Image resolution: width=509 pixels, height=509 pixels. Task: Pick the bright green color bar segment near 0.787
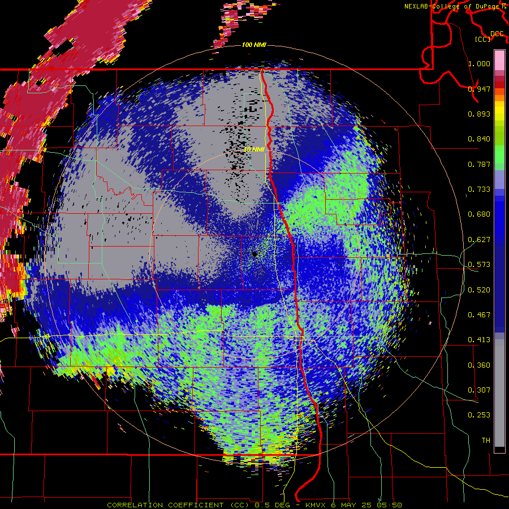499,157
